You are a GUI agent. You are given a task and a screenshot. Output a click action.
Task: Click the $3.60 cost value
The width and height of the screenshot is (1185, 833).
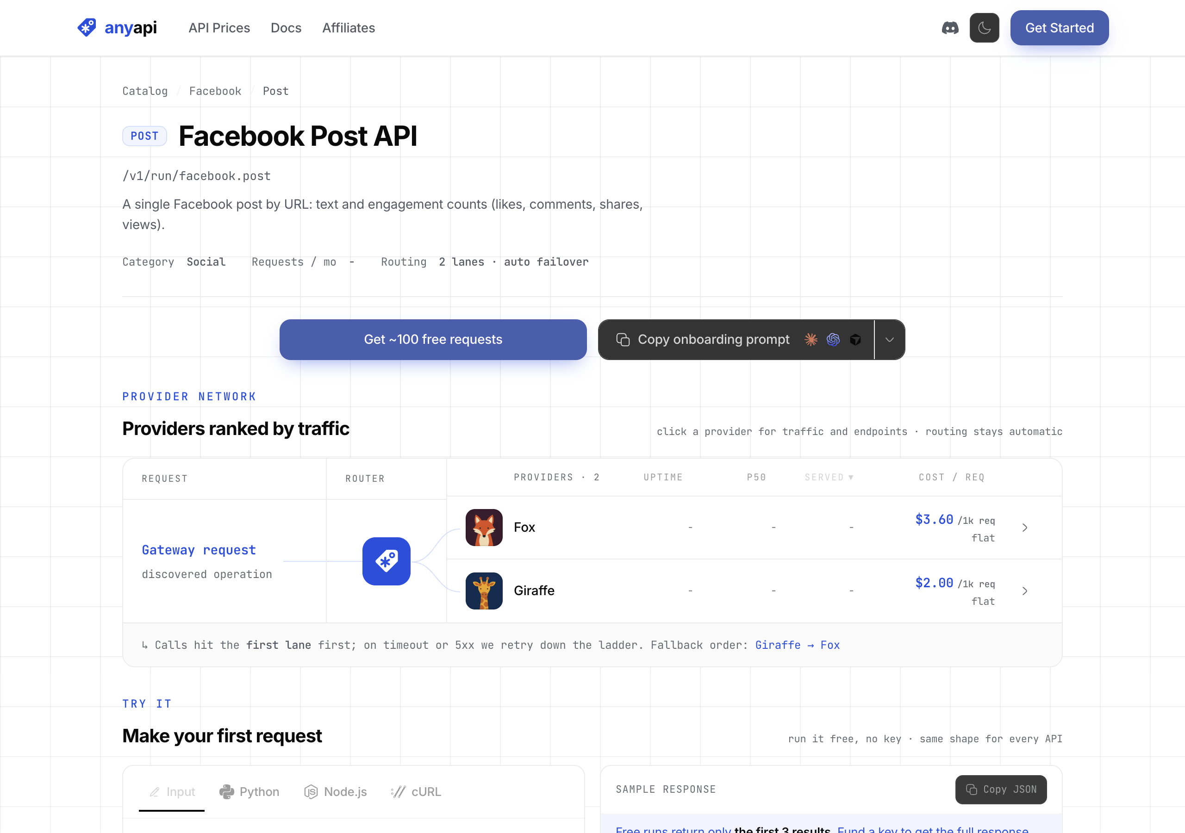coord(934,520)
